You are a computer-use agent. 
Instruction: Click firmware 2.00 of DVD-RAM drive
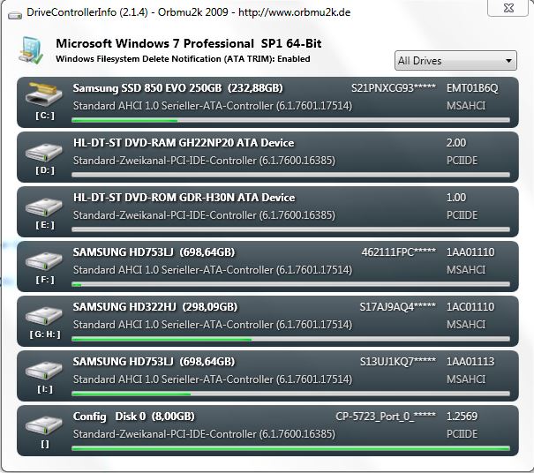coord(456,143)
